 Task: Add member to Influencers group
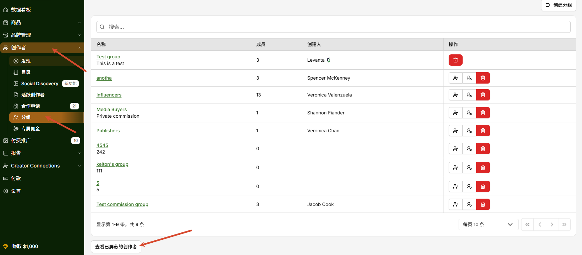[x=455, y=95]
